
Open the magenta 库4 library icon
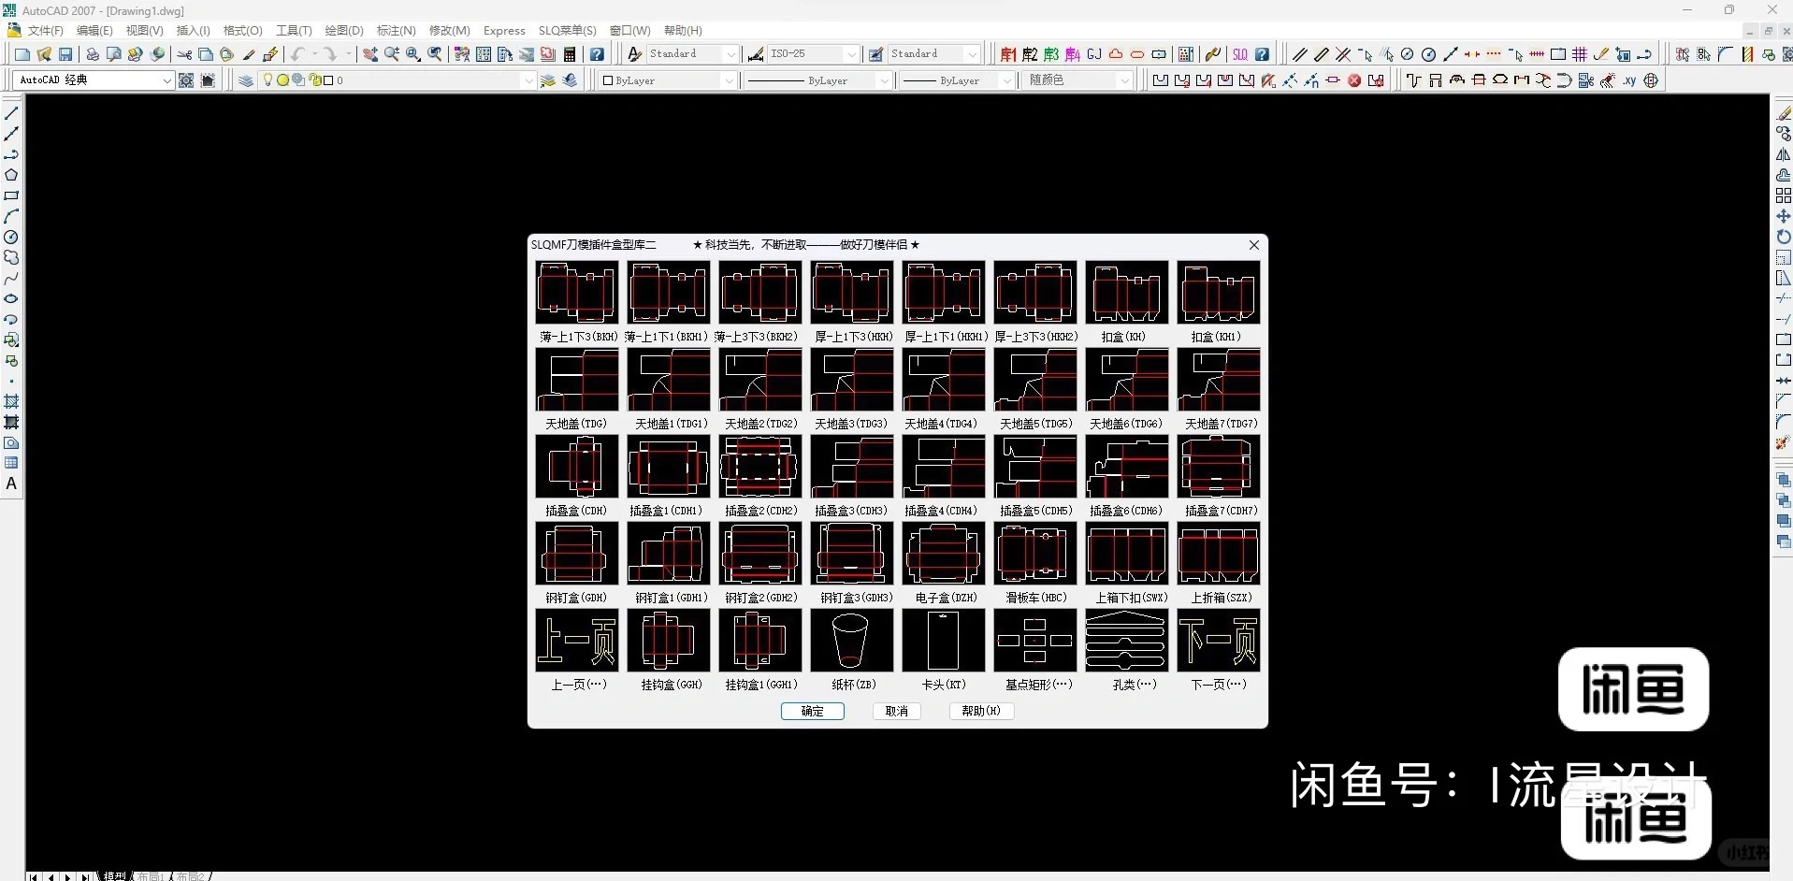click(1072, 54)
